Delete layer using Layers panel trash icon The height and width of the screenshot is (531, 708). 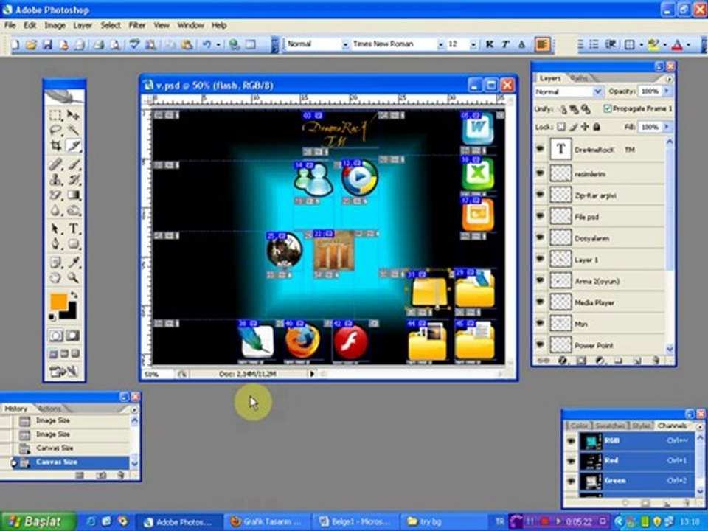click(x=655, y=361)
